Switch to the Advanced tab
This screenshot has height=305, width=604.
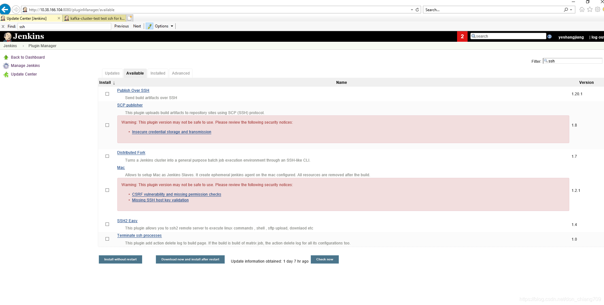click(181, 73)
